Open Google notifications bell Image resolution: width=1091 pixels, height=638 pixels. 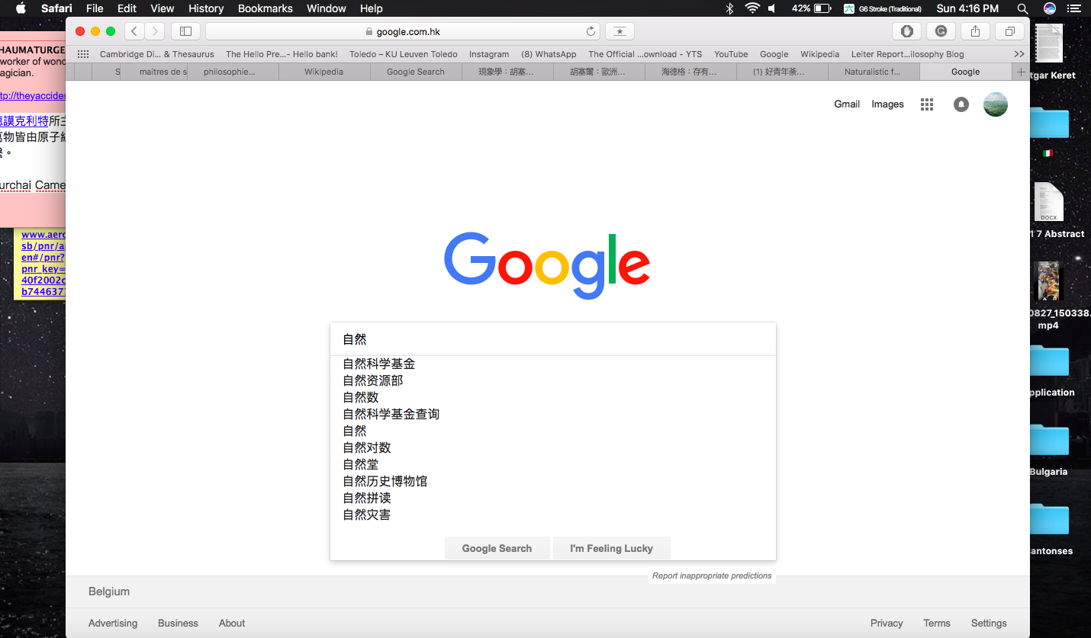(961, 104)
